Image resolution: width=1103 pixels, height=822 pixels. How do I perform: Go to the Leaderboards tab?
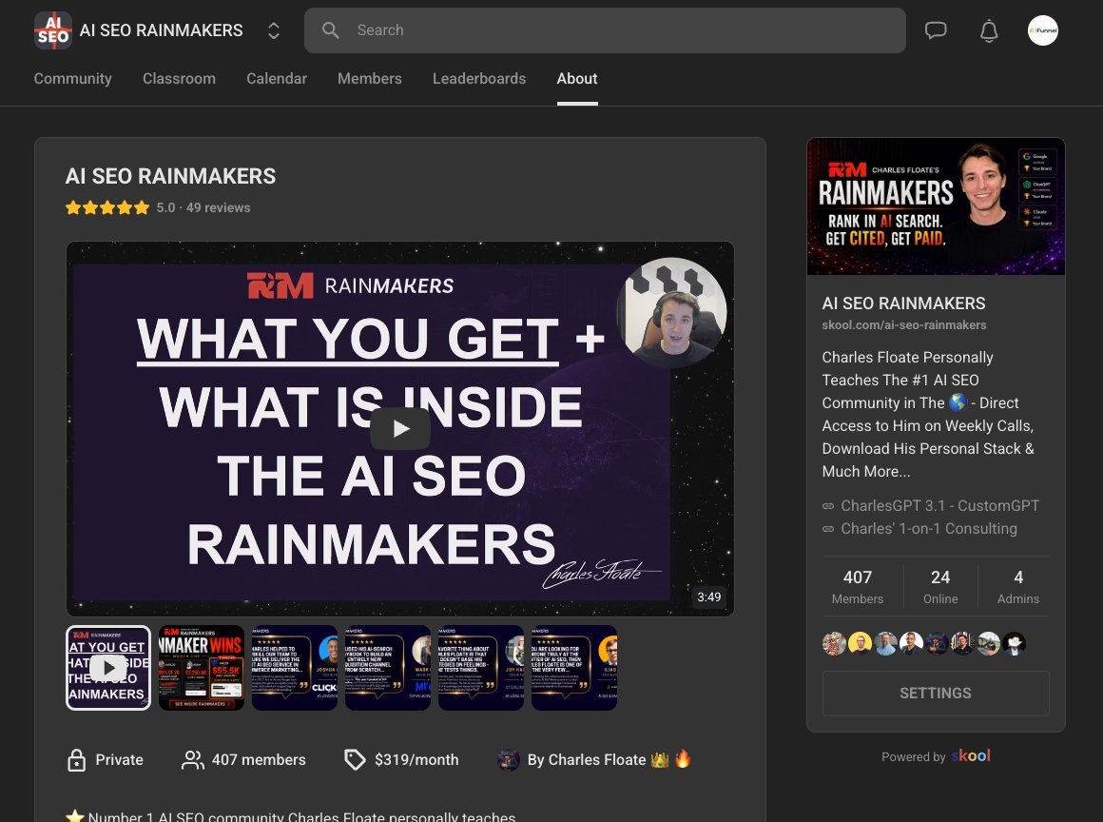tap(479, 78)
